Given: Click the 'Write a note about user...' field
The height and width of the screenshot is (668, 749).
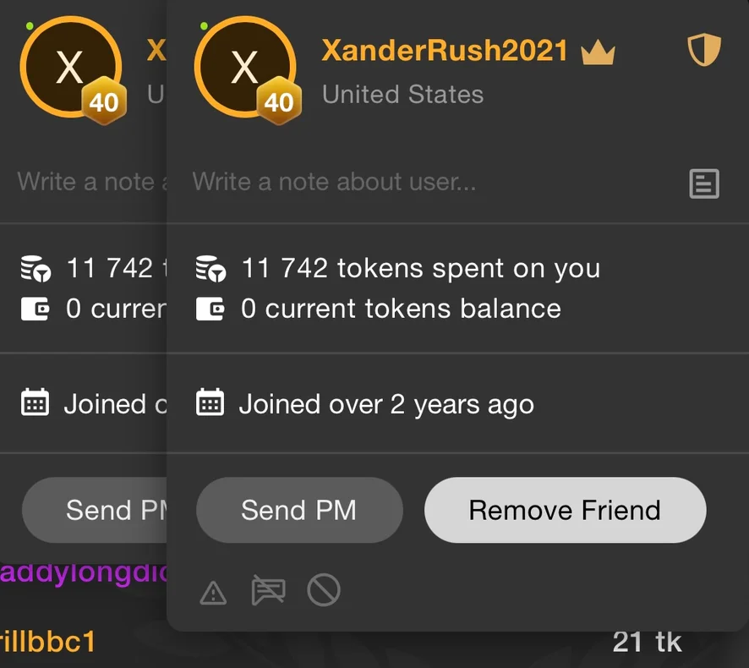Looking at the screenshot, I should click(423, 182).
